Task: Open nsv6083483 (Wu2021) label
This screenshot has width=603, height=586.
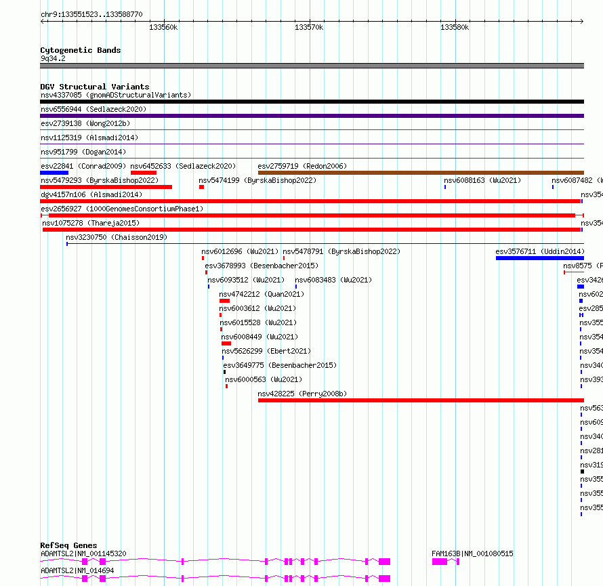Action: [x=333, y=280]
